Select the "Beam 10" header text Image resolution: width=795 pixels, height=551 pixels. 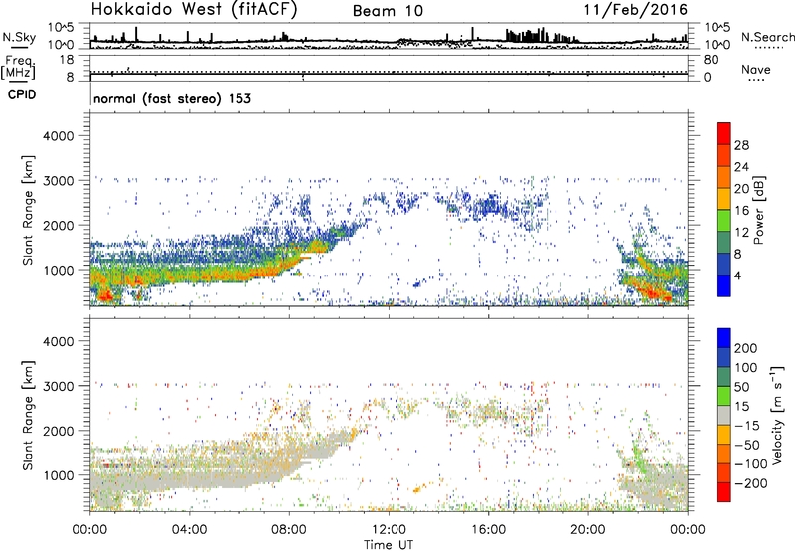coord(388,11)
